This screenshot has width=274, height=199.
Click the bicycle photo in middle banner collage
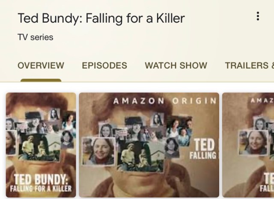tap(141, 156)
